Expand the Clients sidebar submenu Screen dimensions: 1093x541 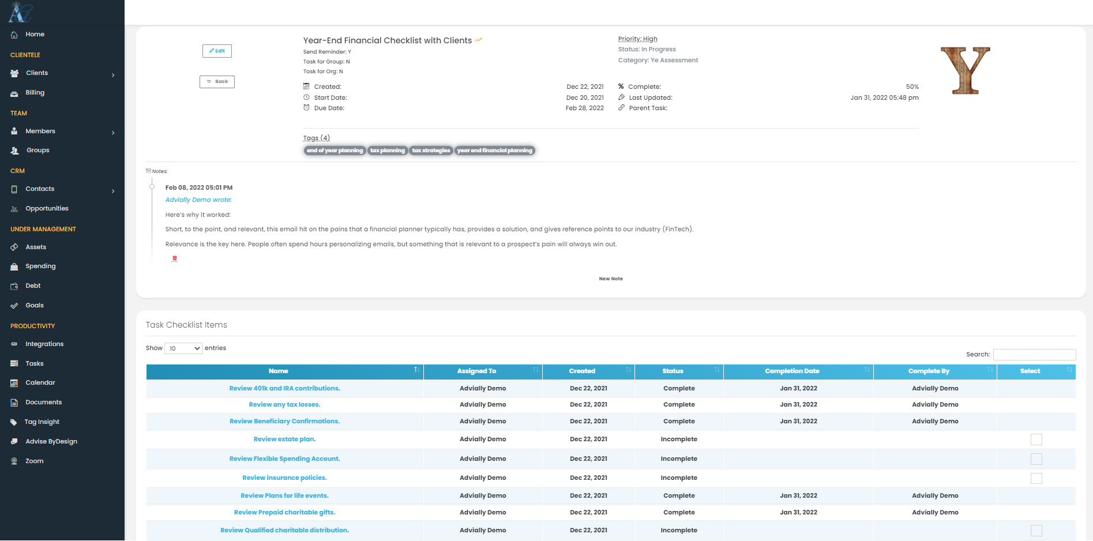[x=113, y=74]
